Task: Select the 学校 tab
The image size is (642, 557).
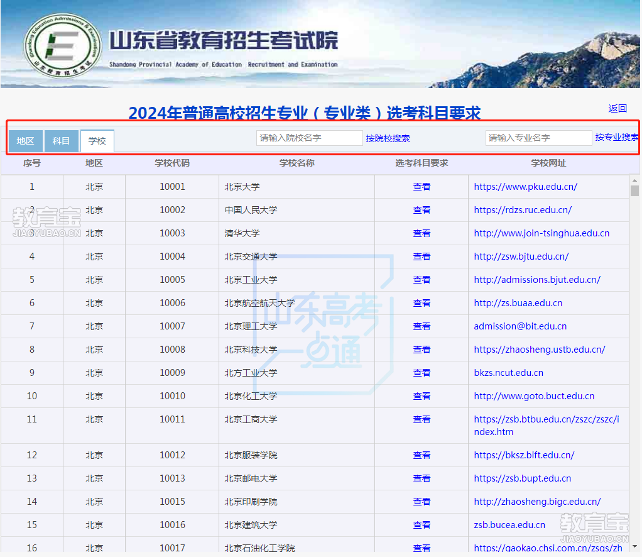Action: click(x=97, y=141)
